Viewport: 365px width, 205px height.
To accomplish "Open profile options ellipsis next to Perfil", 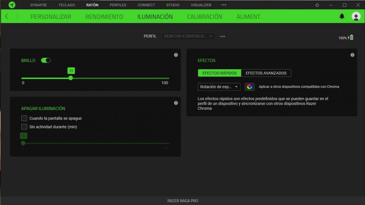I will [222, 36].
